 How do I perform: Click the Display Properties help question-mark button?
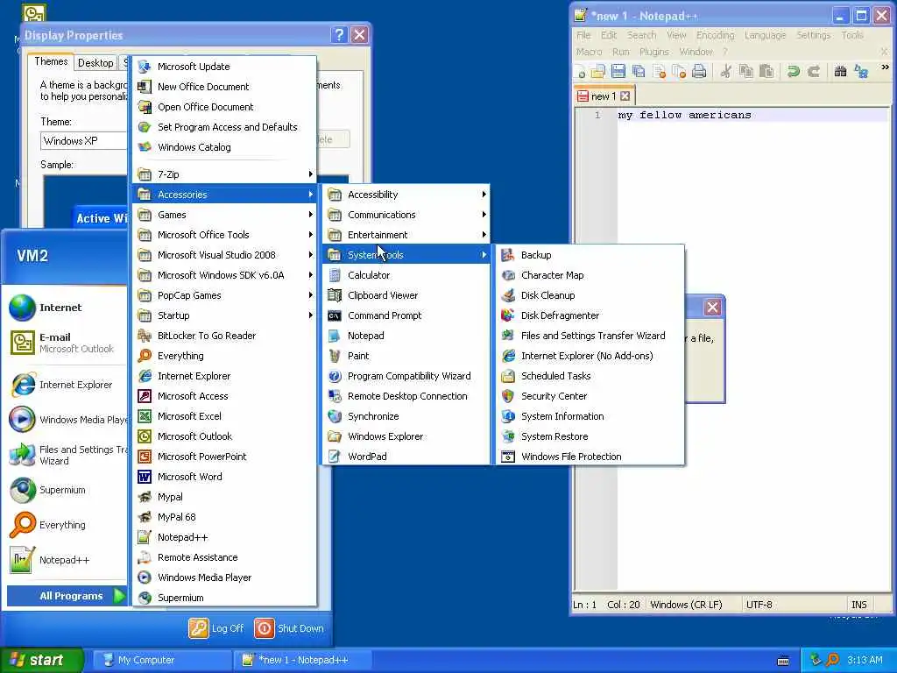339,35
